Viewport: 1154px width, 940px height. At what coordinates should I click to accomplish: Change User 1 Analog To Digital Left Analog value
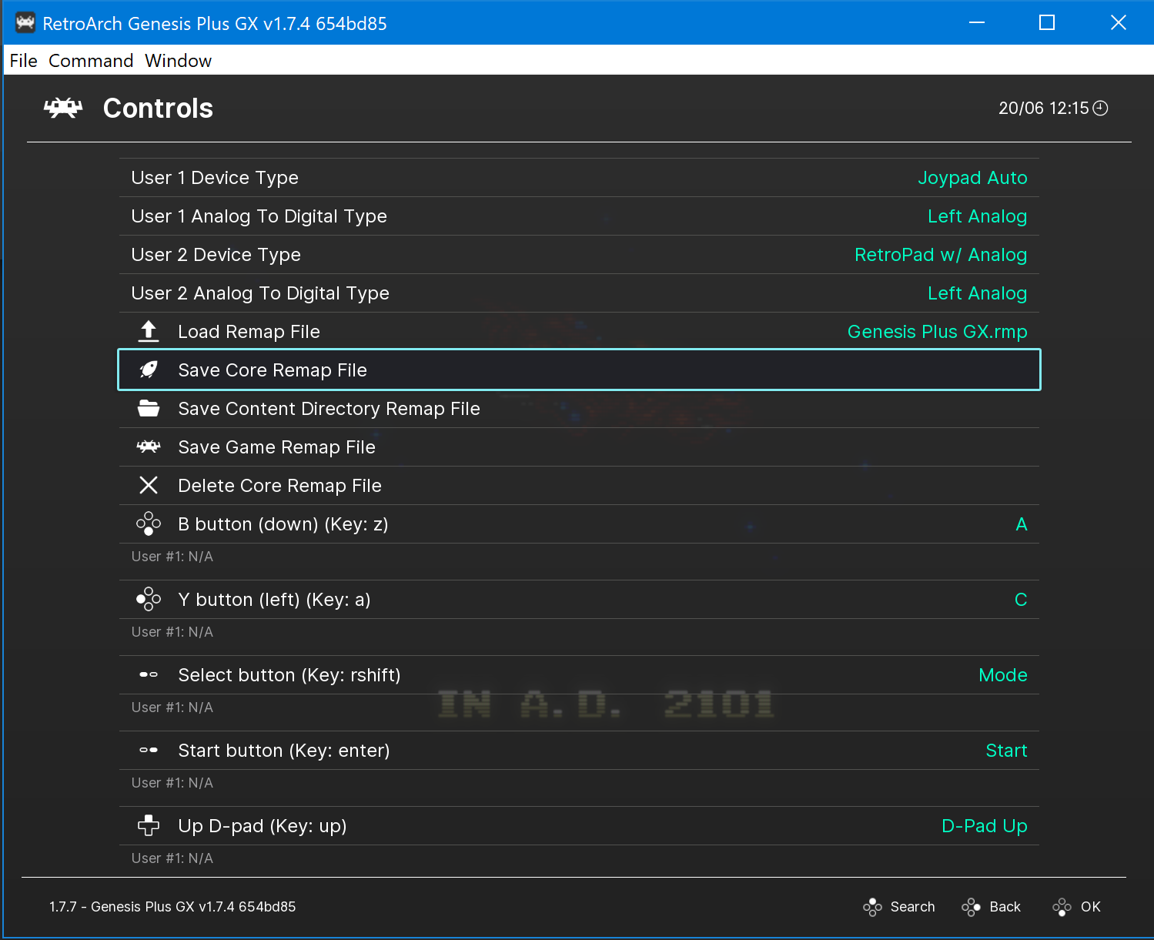pos(977,216)
